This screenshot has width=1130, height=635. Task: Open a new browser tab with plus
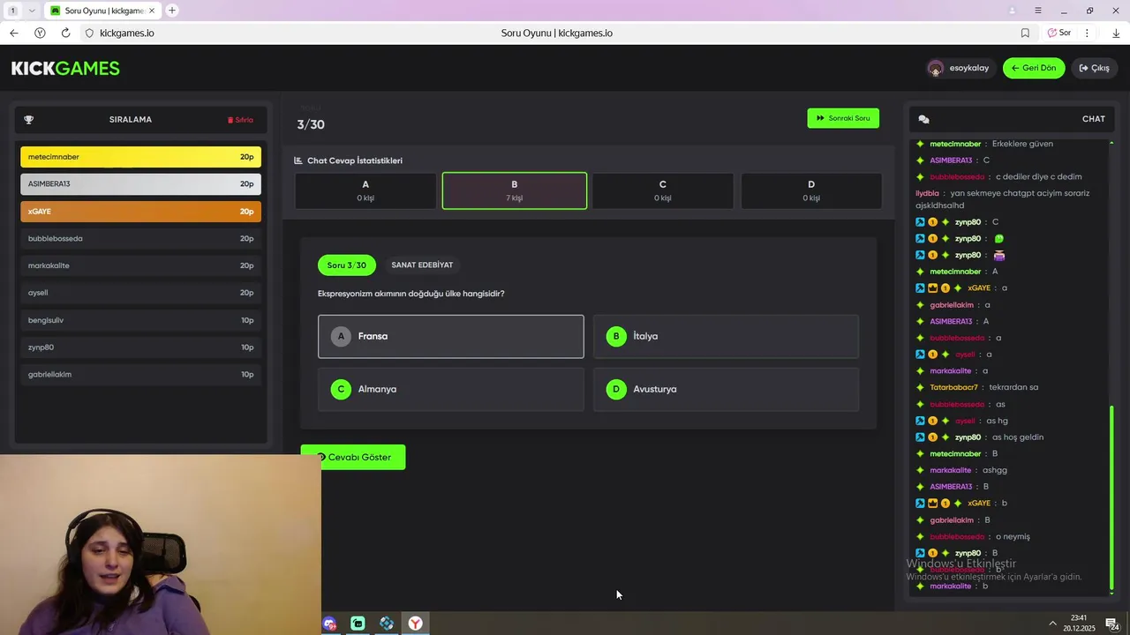pos(172,11)
